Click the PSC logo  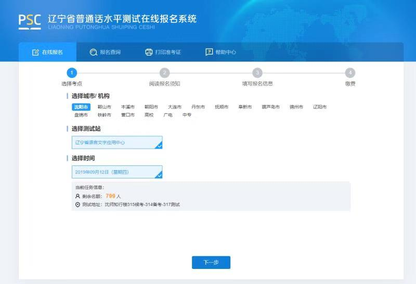point(30,21)
